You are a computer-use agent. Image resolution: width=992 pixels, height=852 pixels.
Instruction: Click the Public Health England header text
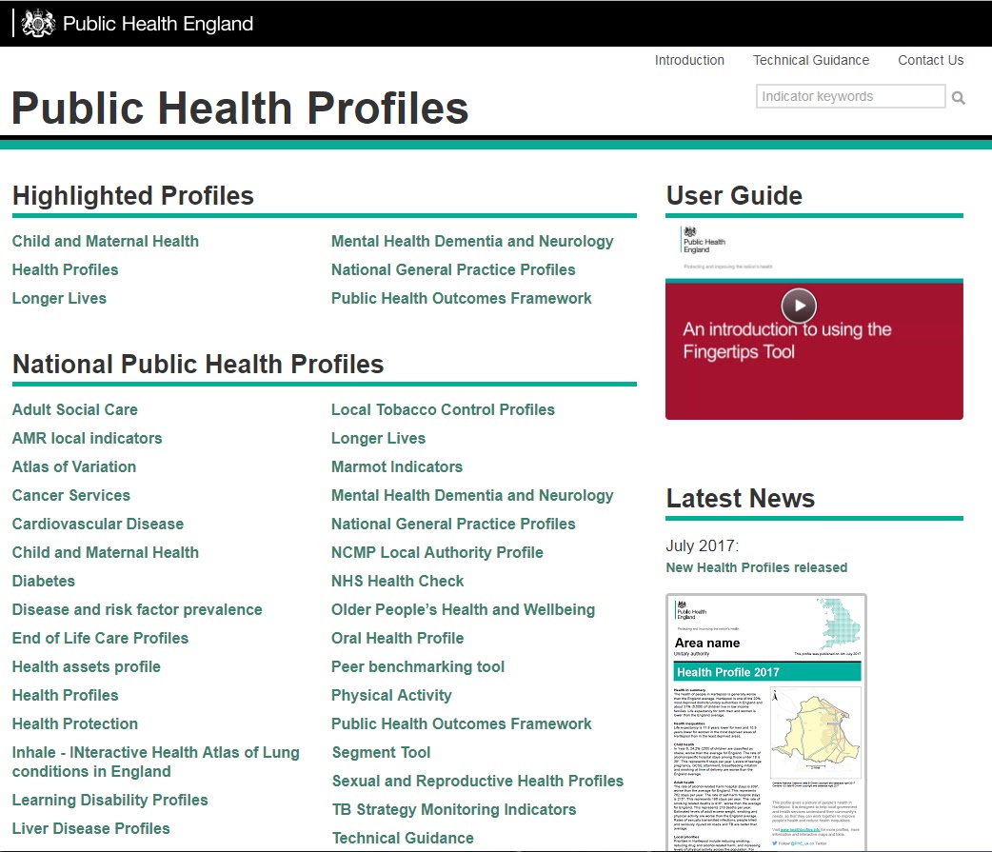click(x=157, y=24)
